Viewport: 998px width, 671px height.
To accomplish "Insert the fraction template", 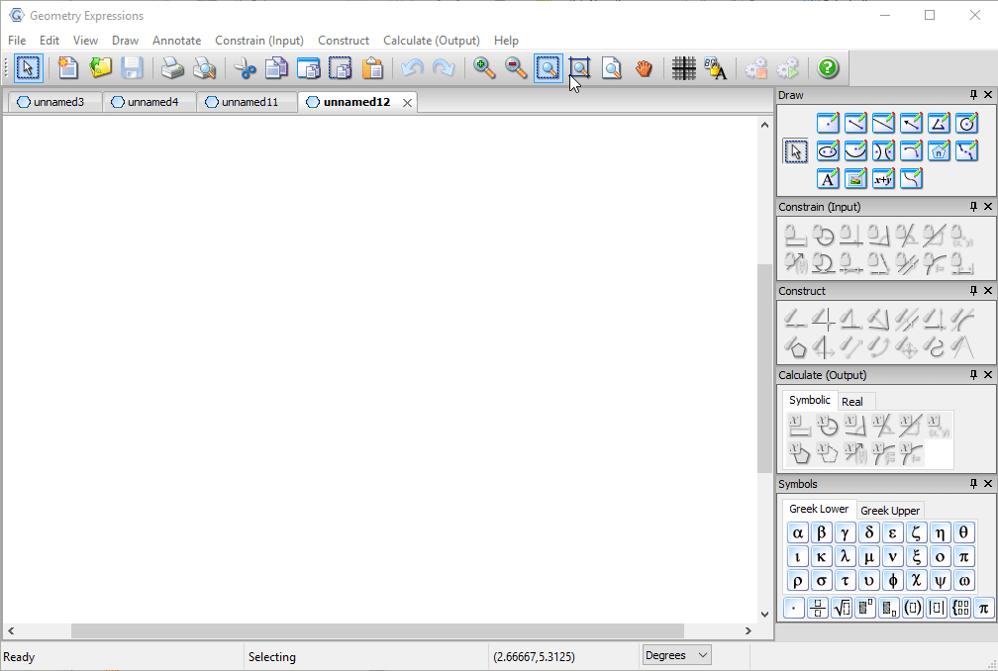I will point(818,608).
